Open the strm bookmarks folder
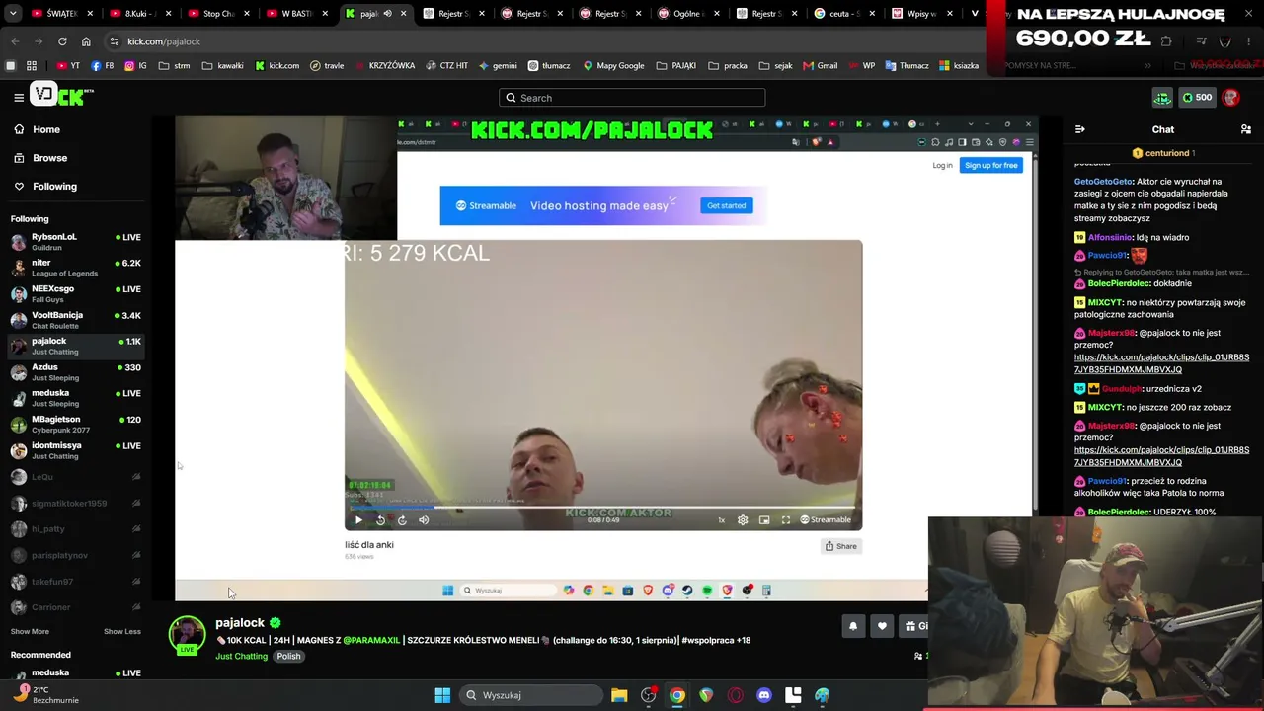Screen dimensions: 1264x711 [x=174, y=66]
